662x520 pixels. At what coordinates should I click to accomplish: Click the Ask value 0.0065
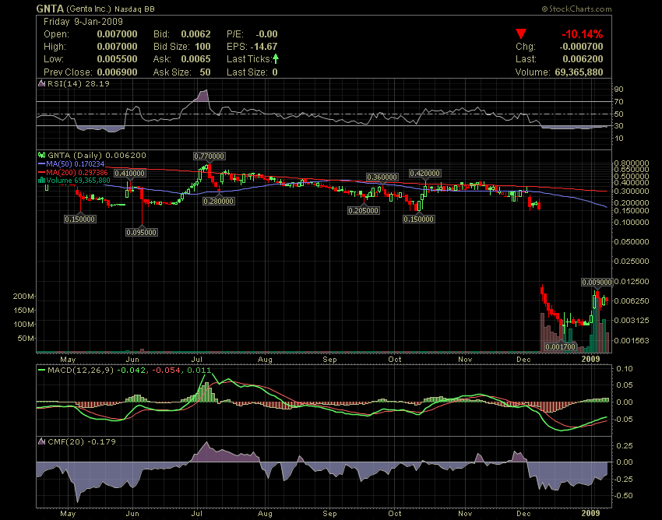click(x=196, y=59)
